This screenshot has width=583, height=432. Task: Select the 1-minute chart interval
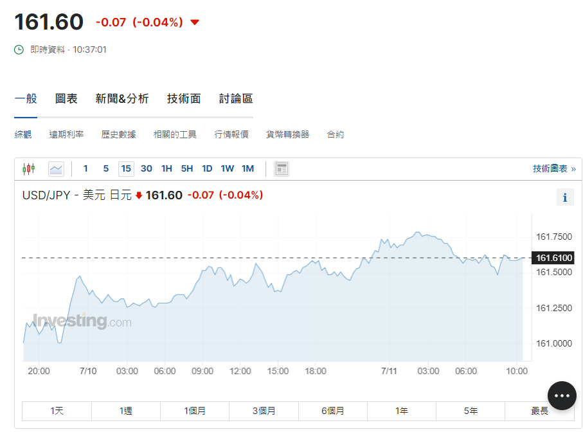click(85, 169)
